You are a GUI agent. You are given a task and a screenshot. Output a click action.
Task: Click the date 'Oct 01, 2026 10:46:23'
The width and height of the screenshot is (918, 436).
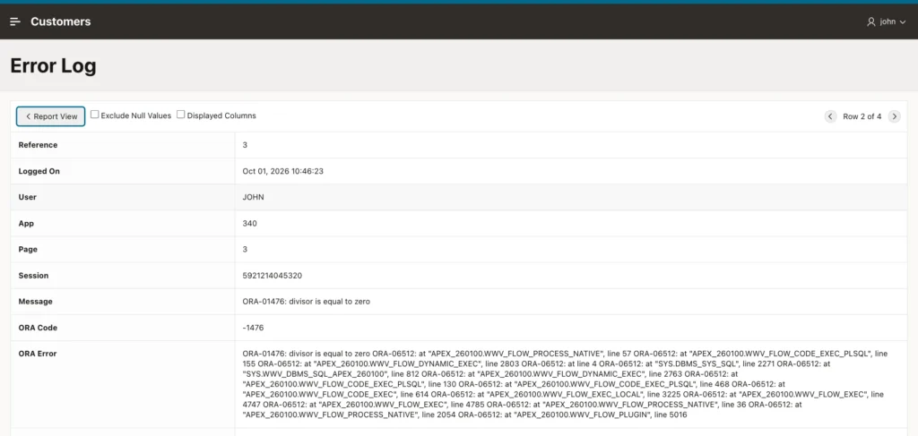[282, 171]
